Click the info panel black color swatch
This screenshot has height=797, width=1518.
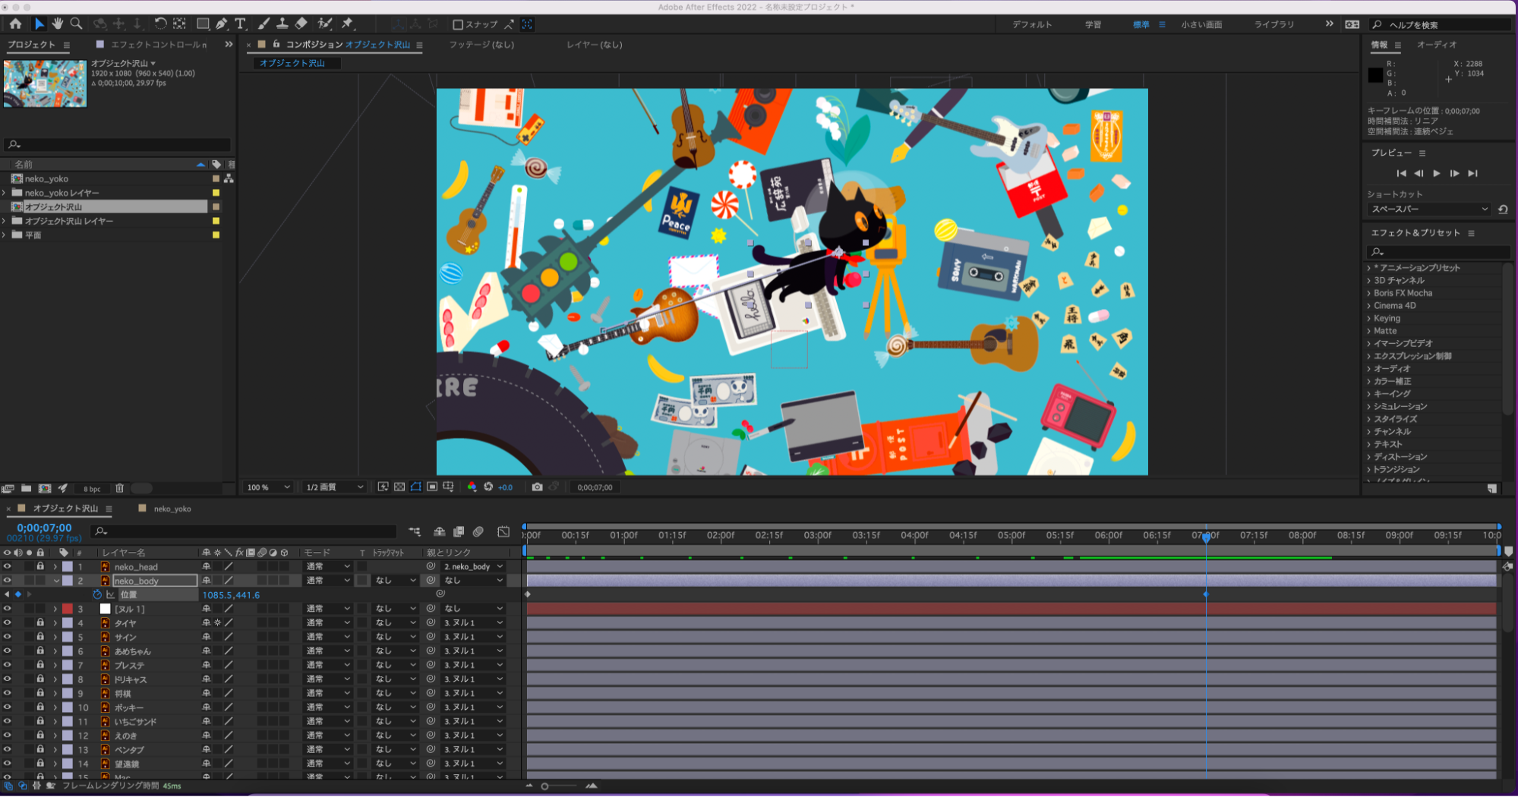point(1375,75)
